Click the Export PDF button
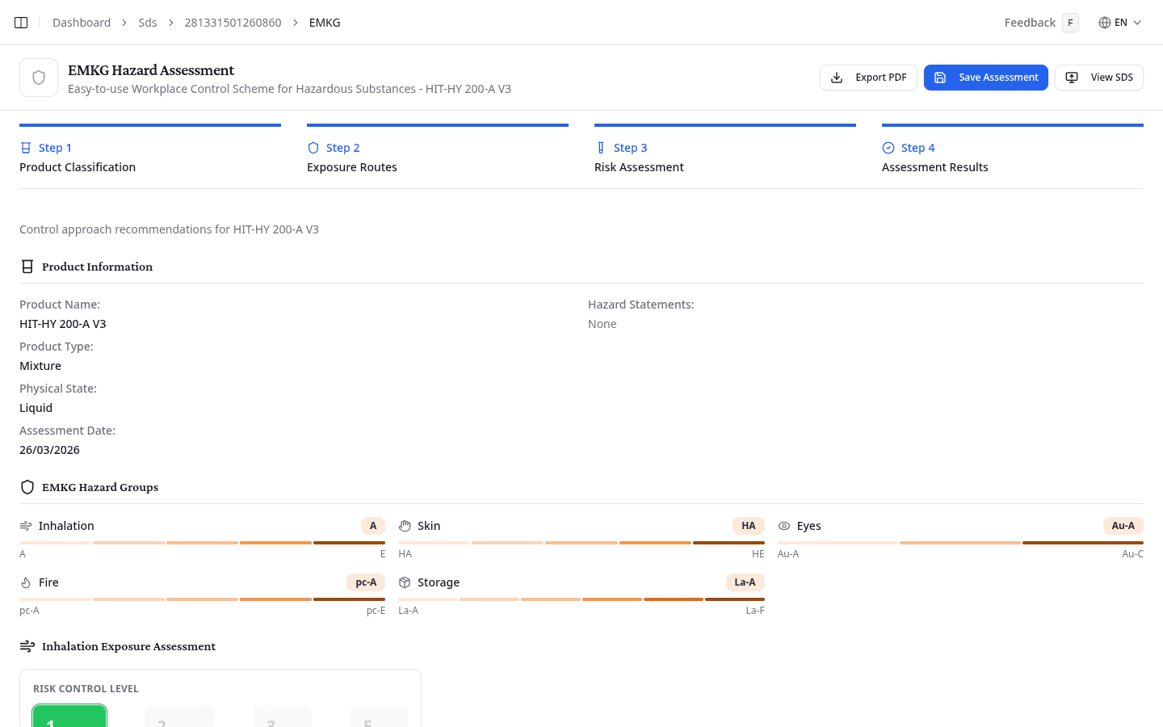The height and width of the screenshot is (727, 1163). [868, 78]
